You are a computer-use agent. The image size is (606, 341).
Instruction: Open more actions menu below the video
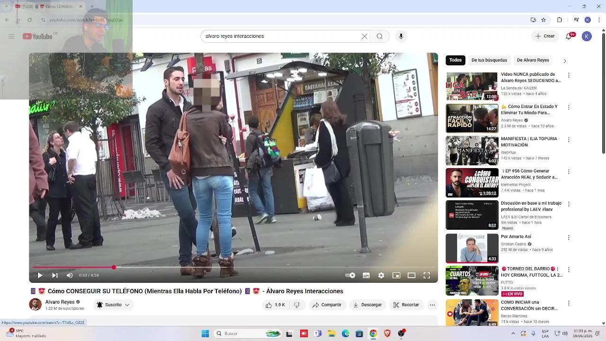tap(432, 305)
